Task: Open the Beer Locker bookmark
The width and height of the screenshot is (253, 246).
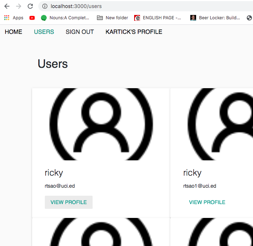Action: [215, 18]
